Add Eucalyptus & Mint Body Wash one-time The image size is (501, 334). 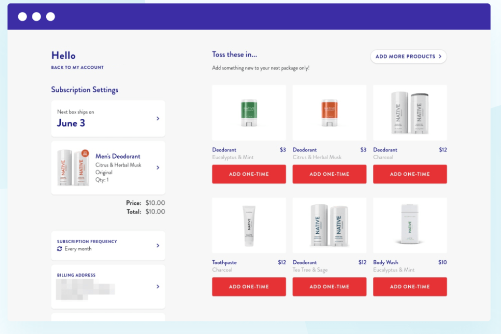(x=410, y=287)
